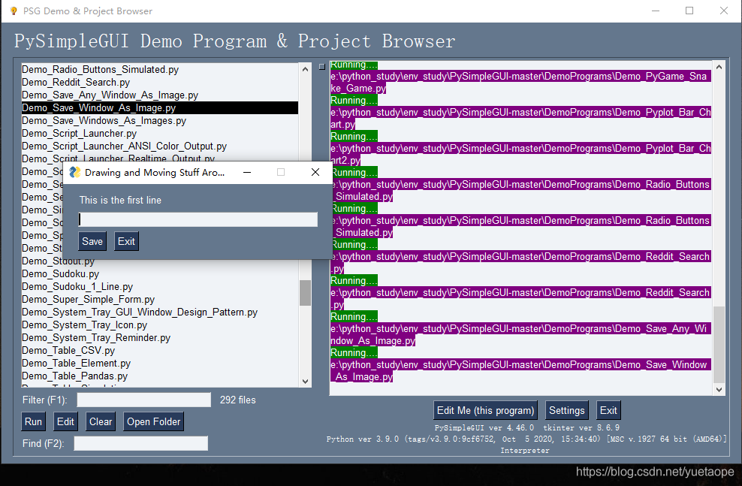742x486 pixels.
Task: Select Demo_Sudoku_1_Line.py
Action: [160, 287]
